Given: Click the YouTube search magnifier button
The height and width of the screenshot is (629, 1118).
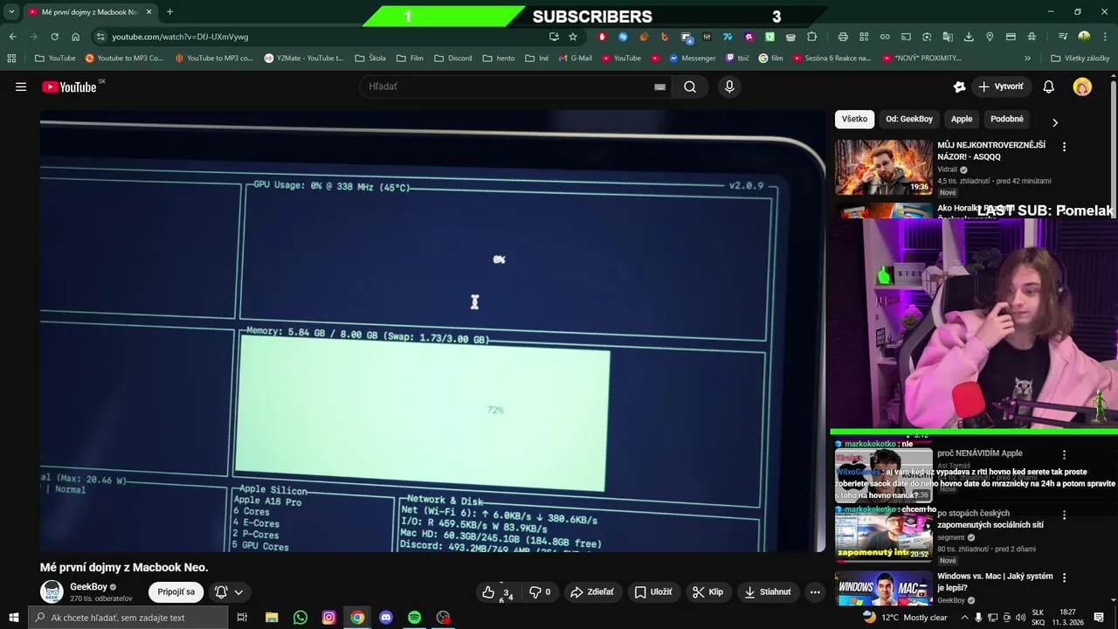Looking at the screenshot, I should tap(690, 86).
